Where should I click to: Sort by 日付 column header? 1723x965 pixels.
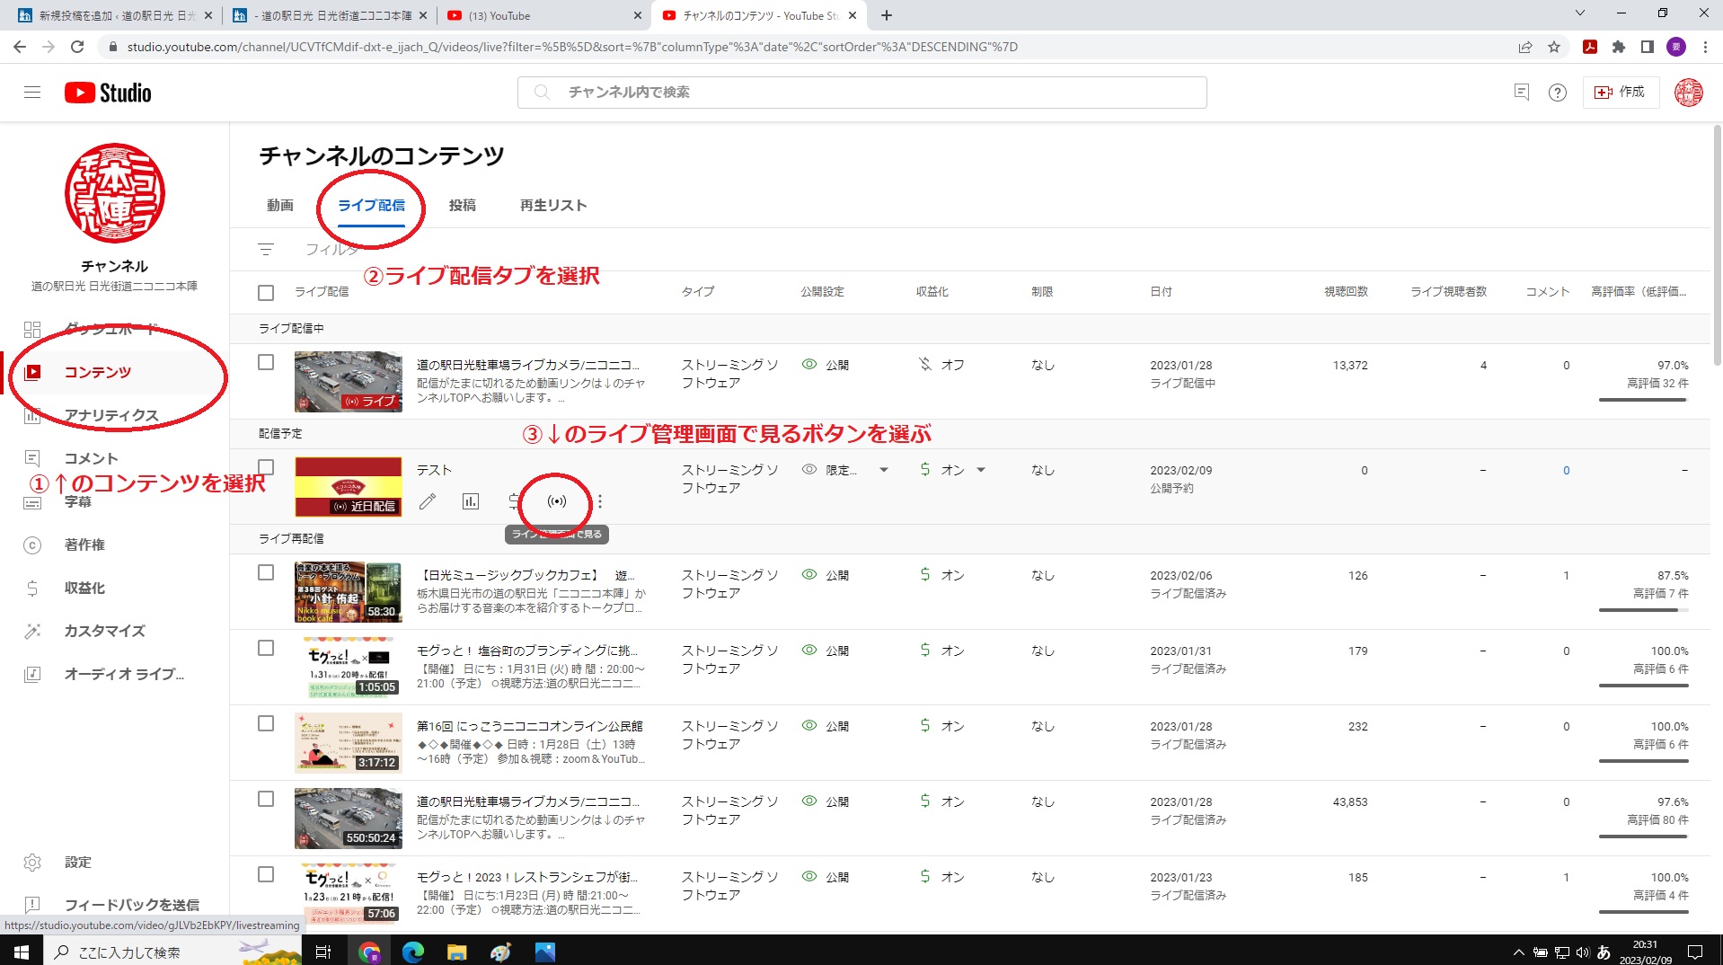[x=1161, y=292]
